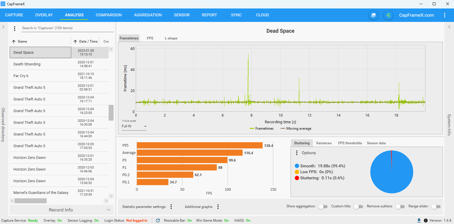Select the Frametimes graph tab
This screenshot has width=454, height=224.
[129, 38]
